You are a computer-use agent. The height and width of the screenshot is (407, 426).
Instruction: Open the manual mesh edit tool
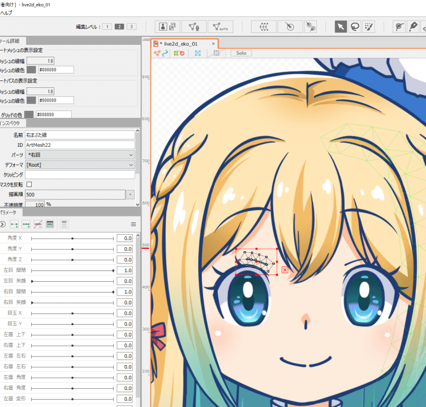point(194,27)
